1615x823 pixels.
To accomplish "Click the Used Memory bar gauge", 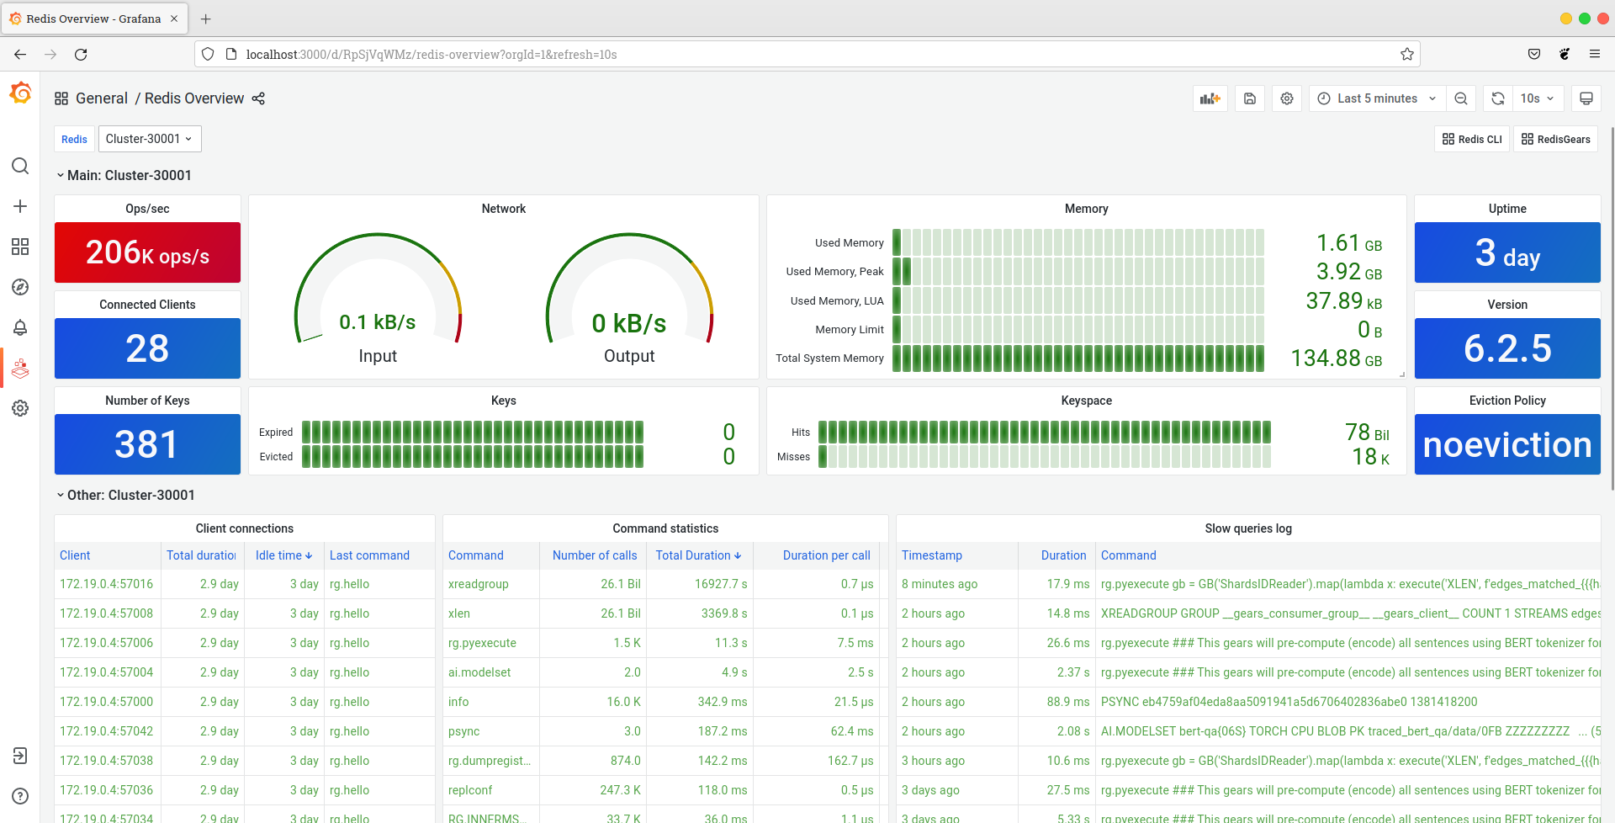I will [1078, 242].
